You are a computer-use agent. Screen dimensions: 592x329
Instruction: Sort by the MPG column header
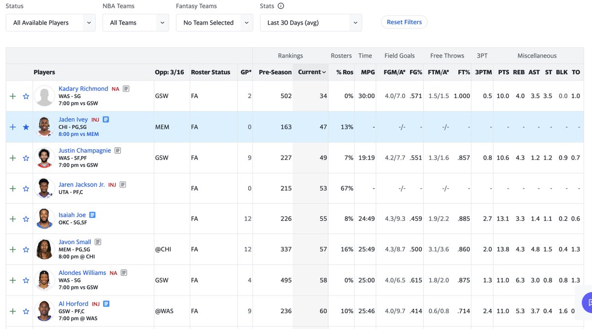click(x=368, y=72)
